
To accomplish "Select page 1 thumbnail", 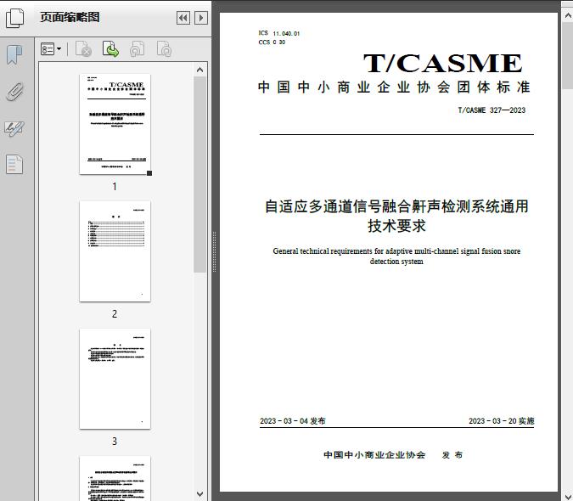I will [115, 124].
